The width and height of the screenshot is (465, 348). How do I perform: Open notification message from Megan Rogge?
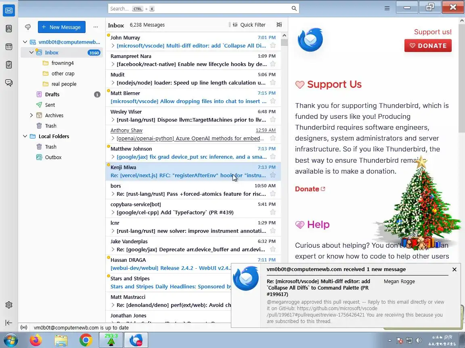click(x=346, y=295)
